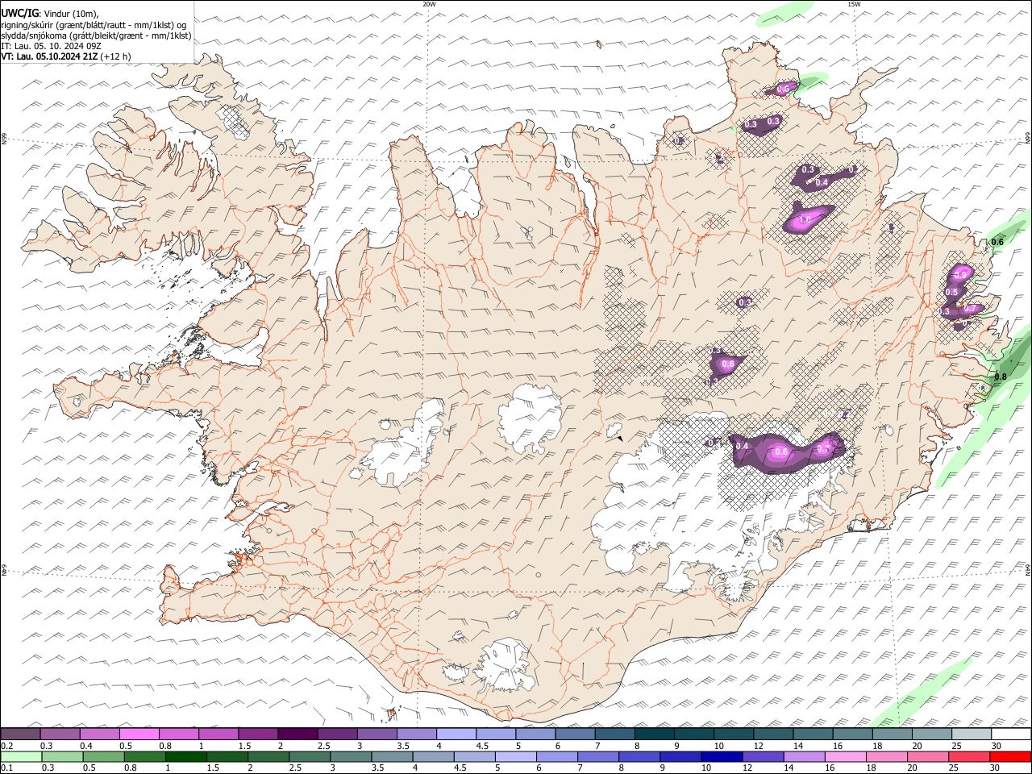Pick the grey-green swatch labeled 3 in rain legend
1032x774 pixels.
[x=350, y=756]
